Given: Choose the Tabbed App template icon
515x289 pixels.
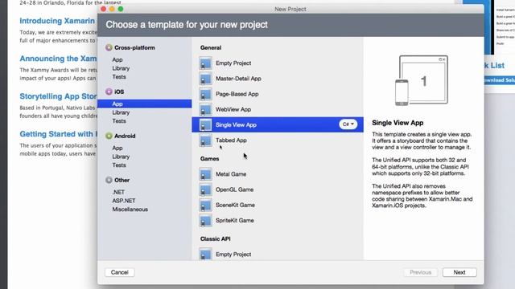Looking at the screenshot, I should pos(206,140).
